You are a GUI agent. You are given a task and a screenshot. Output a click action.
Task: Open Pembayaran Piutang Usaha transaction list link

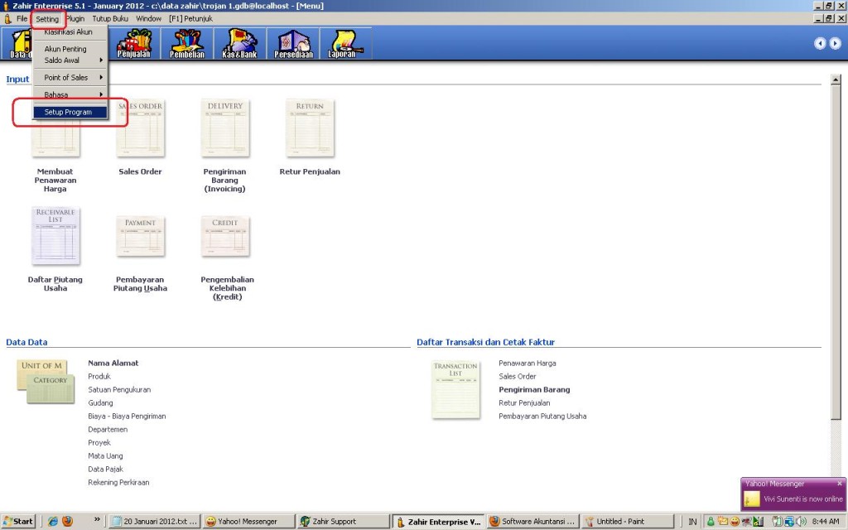coord(542,417)
